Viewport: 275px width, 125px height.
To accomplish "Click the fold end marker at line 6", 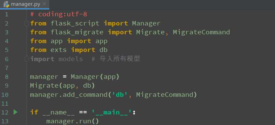I will tap(27, 58).
